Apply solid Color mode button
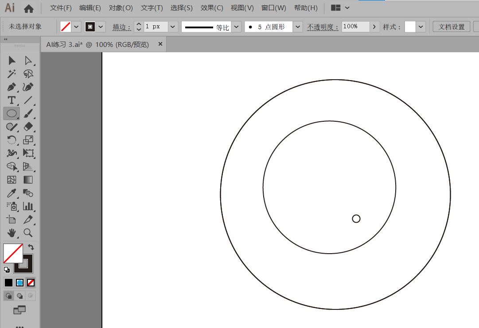This screenshot has width=479, height=328. pos(8,283)
